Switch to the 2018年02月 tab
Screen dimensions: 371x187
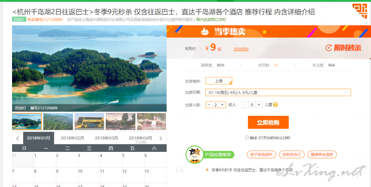coord(72,138)
